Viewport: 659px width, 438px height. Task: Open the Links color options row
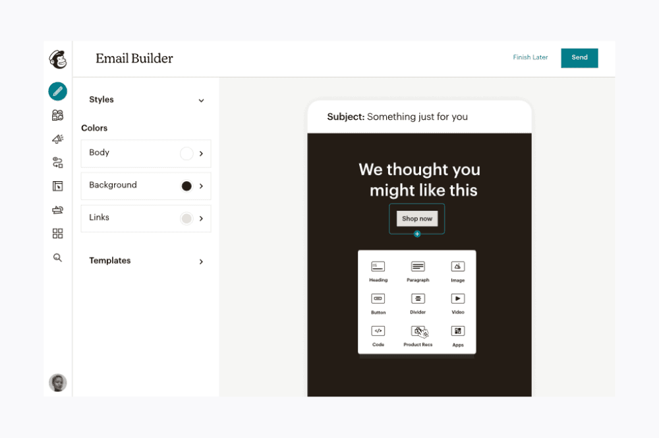(146, 218)
